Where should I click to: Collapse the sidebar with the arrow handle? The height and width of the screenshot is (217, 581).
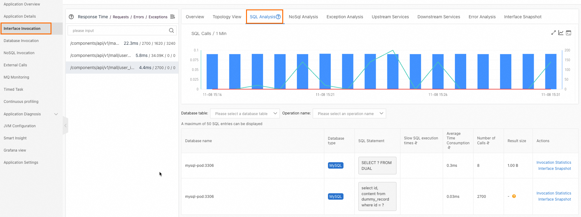point(65,125)
